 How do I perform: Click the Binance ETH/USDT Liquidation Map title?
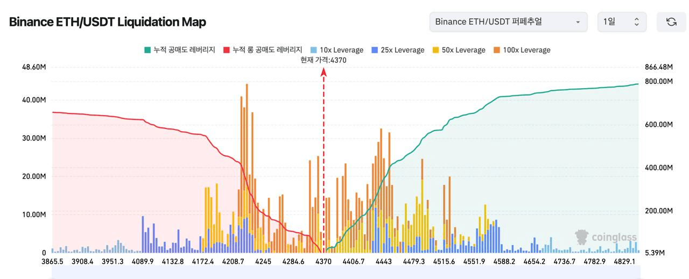[108, 22]
